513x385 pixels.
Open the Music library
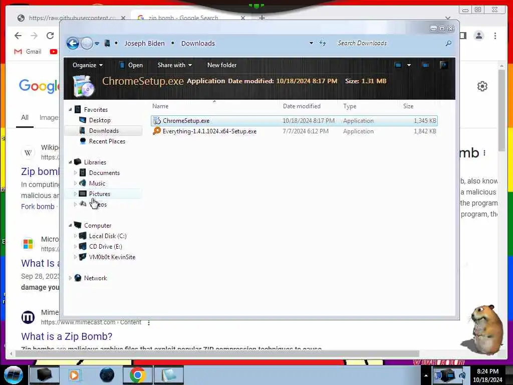pyautogui.click(x=97, y=183)
